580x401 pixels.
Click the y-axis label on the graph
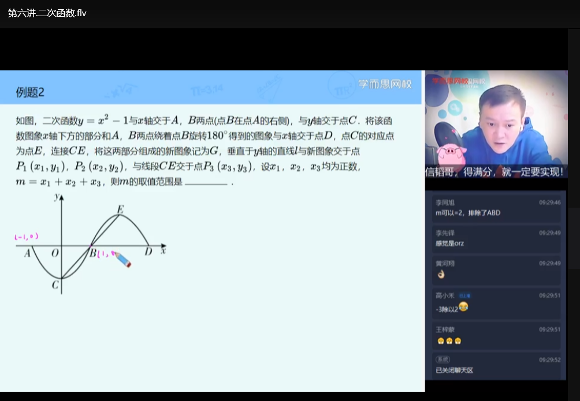point(57,196)
